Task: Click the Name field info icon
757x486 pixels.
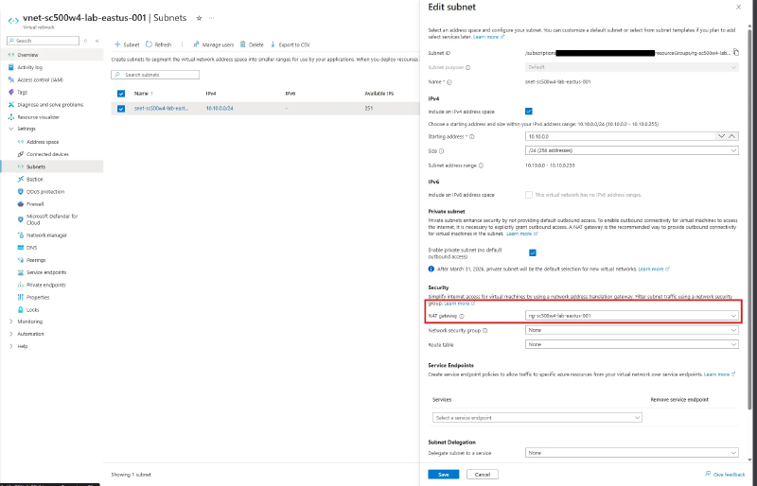Action: (449, 82)
